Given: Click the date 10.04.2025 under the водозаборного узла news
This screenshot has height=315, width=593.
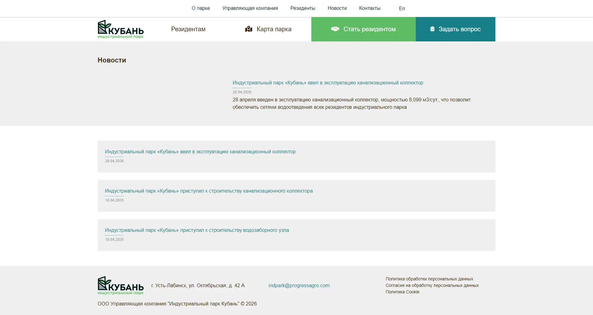Looking at the screenshot, I should point(114,240).
